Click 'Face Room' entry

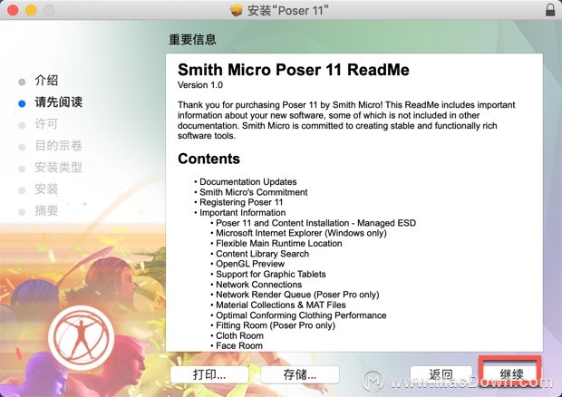click(239, 345)
